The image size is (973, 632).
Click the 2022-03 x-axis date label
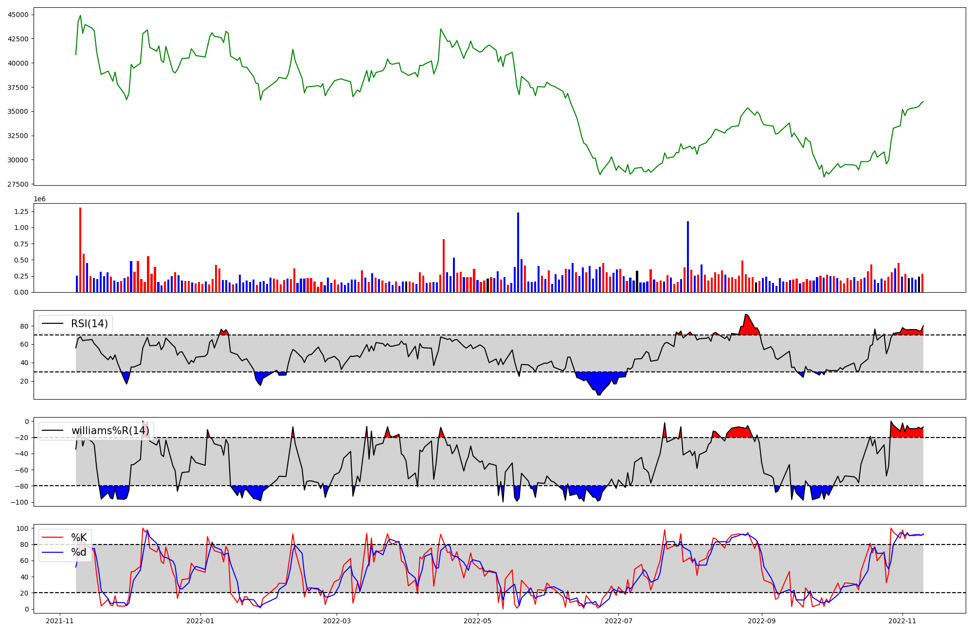(337, 621)
